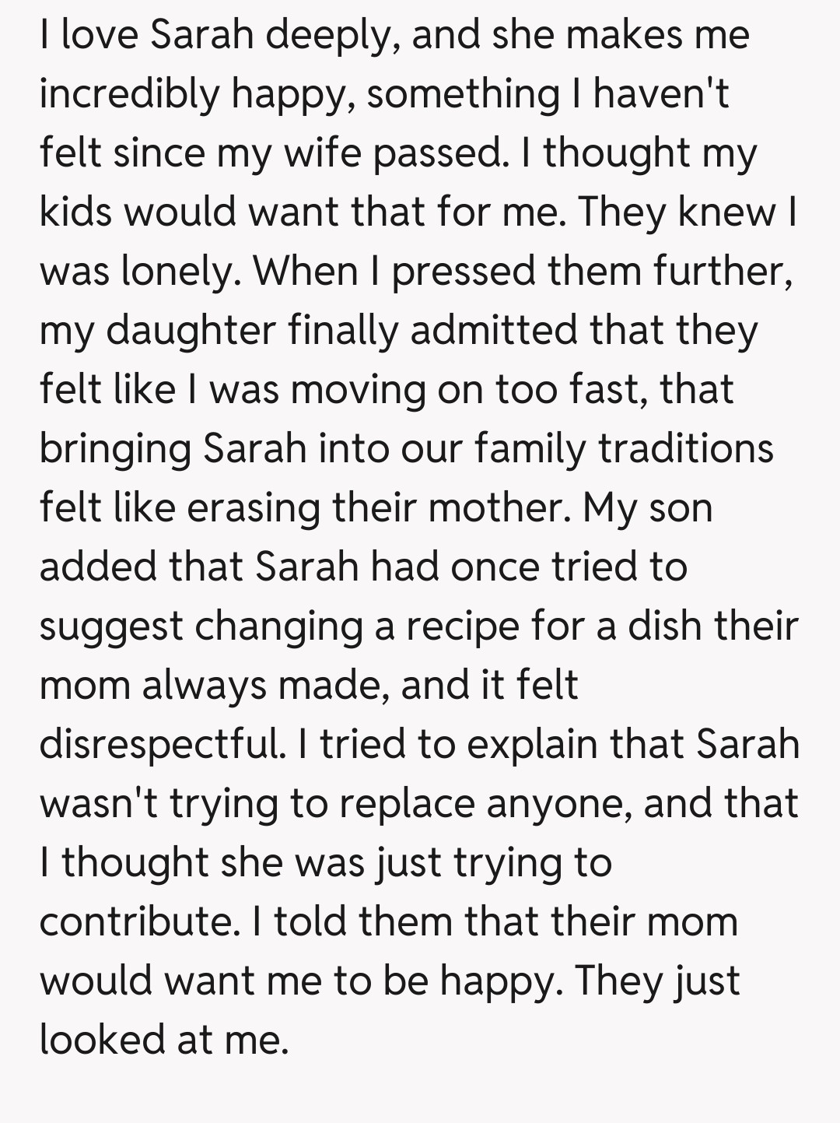Click the final words "looked at me"
The height and width of the screenshot is (1123, 840).
click(x=162, y=1040)
